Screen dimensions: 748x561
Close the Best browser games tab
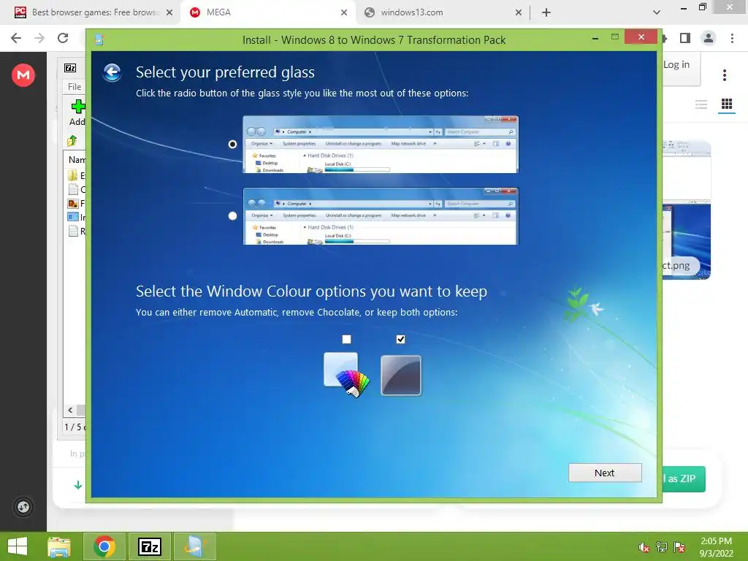tap(169, 12)
